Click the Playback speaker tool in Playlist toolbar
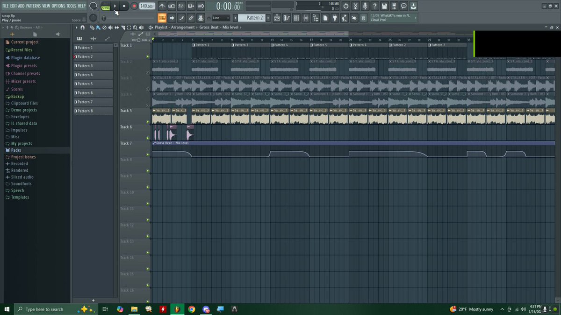 [142, 27]
